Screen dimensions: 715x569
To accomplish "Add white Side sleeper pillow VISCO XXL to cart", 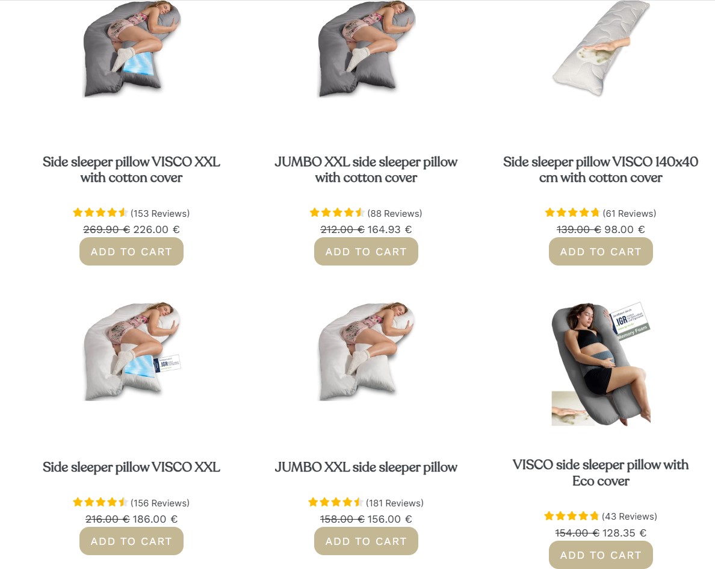I will [x=131, y=541].
